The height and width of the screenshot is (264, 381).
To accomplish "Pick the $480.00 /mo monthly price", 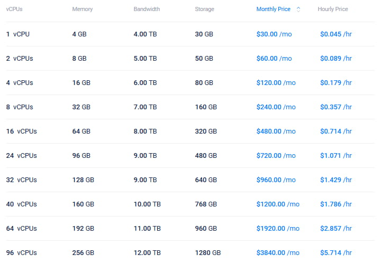I will [276, 131].
